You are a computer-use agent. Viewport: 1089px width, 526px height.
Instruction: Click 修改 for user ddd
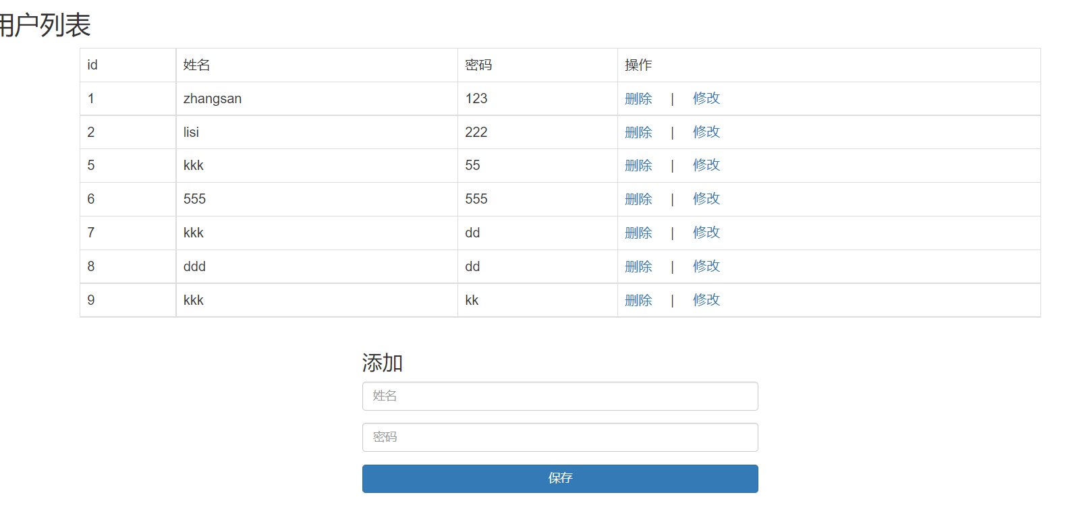[706, 266]
